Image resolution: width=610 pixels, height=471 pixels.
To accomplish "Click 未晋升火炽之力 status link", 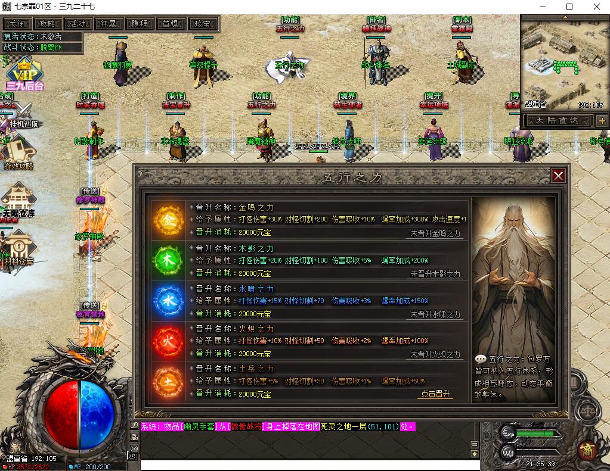I will [x=435, y=354].
